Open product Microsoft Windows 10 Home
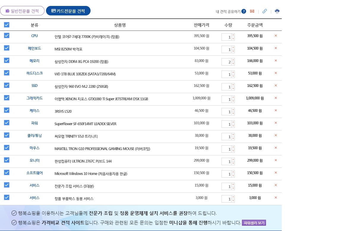 91,174
